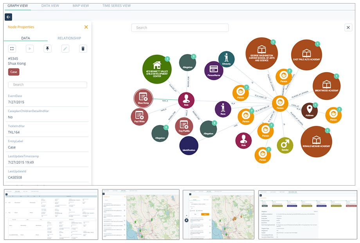Select the East Palo Alto Academy node

pos(306,55)
